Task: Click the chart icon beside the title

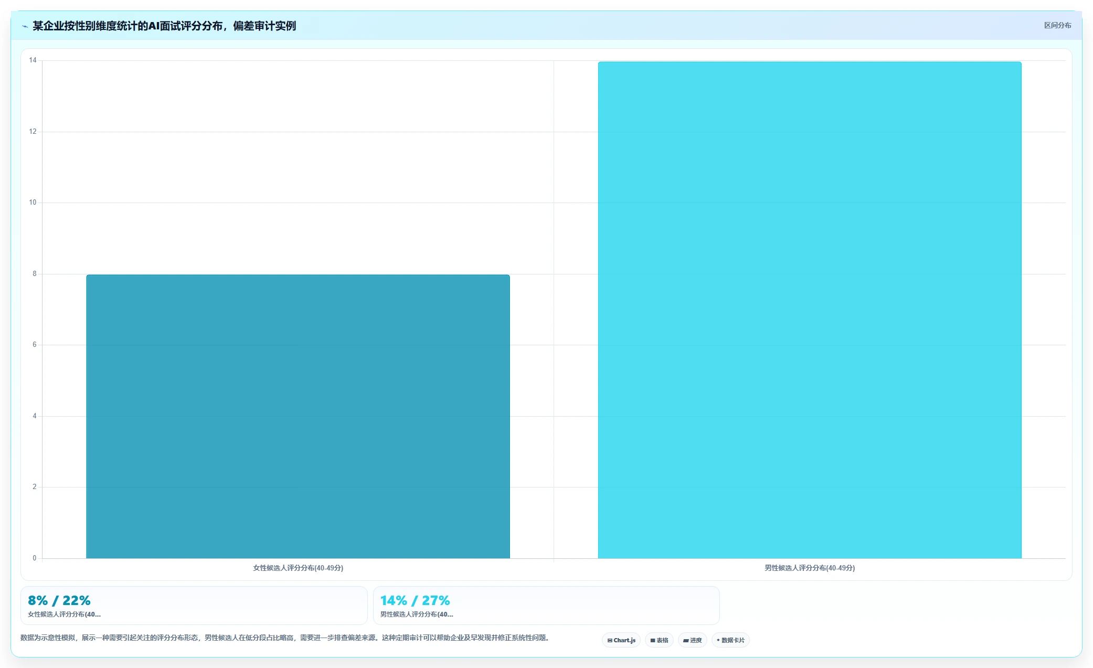Action: pyautogui.click(x=25, y=26)
